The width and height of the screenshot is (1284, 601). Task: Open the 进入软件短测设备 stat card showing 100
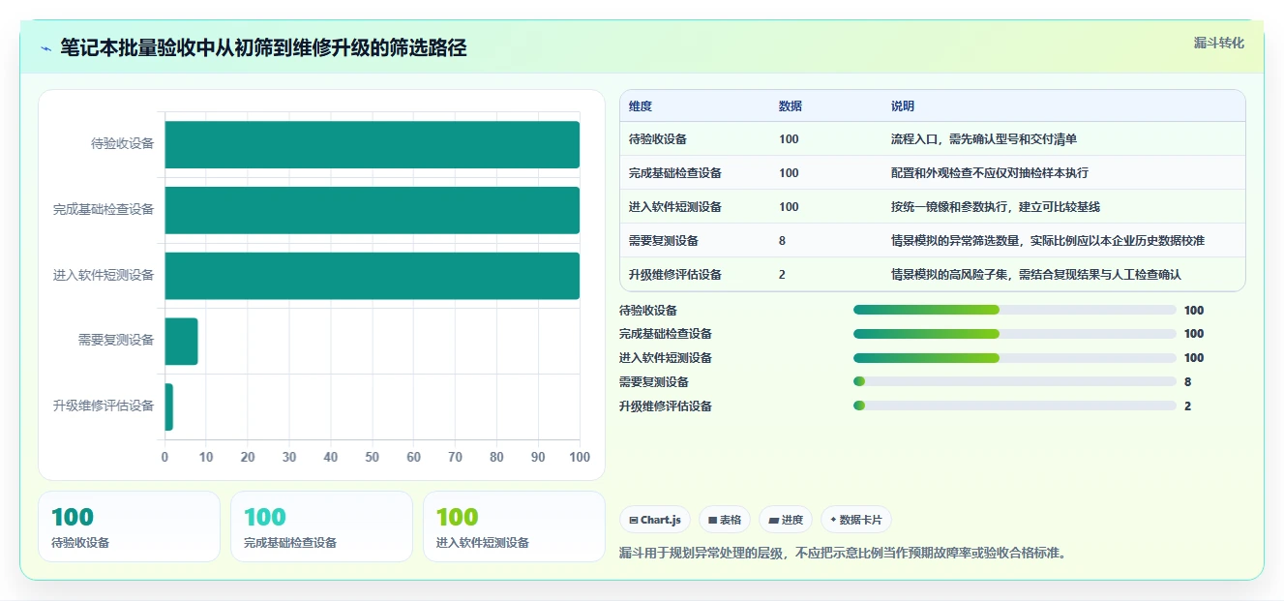coord(514,526)
